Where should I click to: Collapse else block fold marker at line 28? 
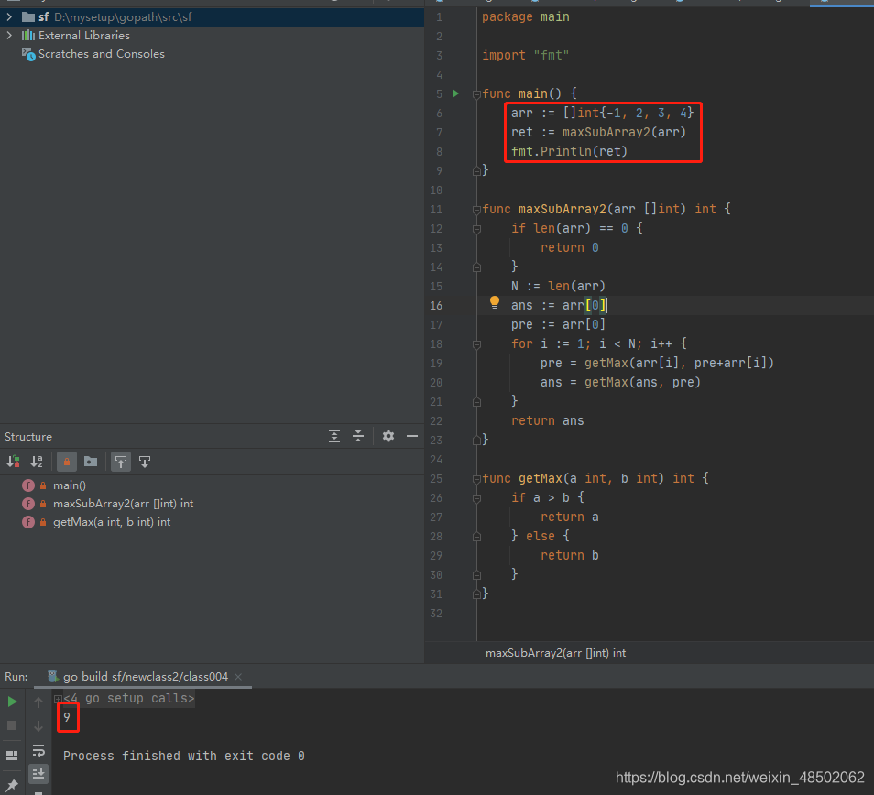click(x=476, y=537)
